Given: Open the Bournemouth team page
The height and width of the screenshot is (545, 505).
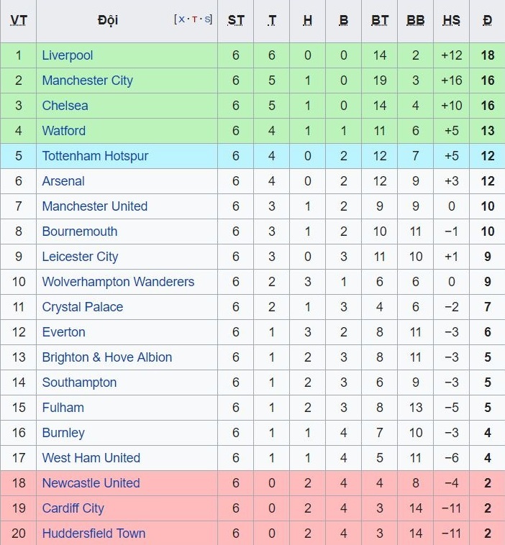Looking at the screenshot, I should (79, 232).
